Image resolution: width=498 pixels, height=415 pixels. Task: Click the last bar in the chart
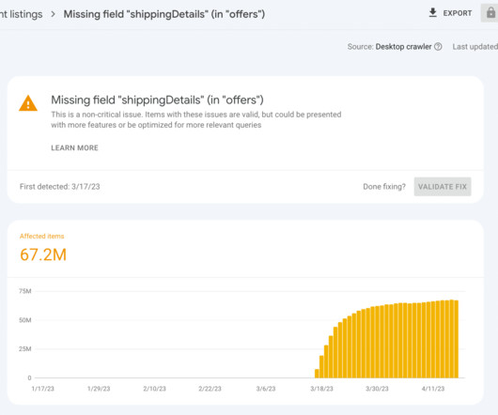457,339
